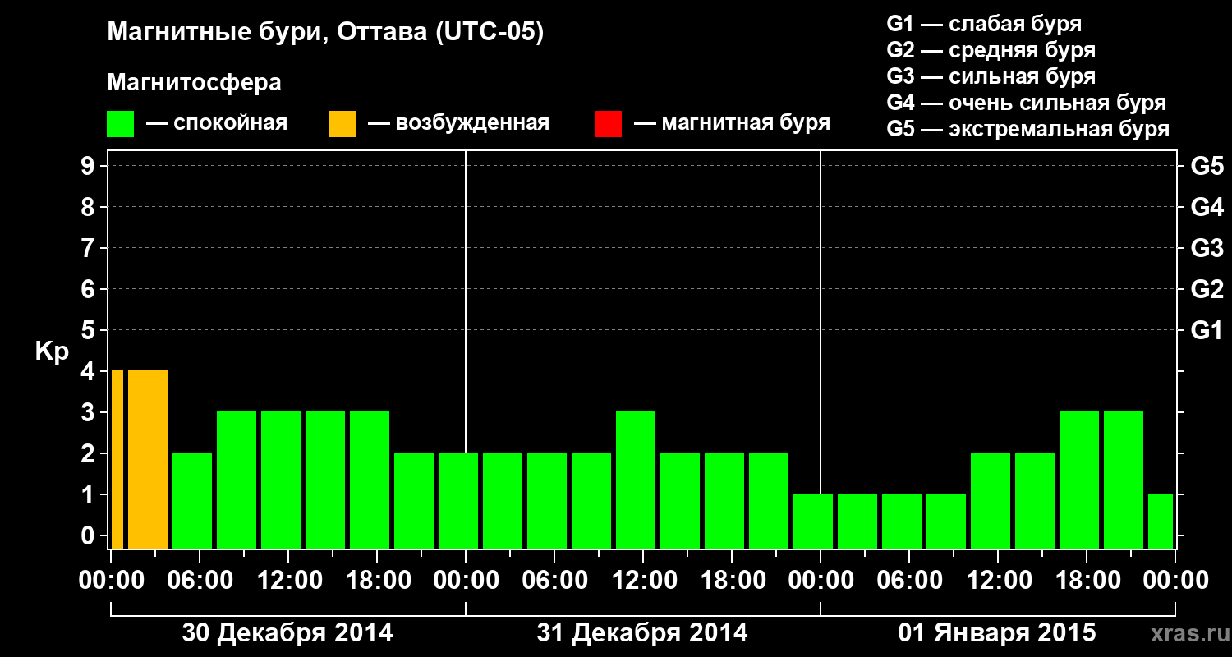Click the narrow final Kp 1 bar at chart end
This screenshot has width=1232, height=657.
[1161, 521]
